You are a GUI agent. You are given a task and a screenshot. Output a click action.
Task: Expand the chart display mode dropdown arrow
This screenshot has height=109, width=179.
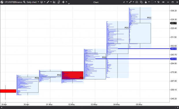pos(45,2)
